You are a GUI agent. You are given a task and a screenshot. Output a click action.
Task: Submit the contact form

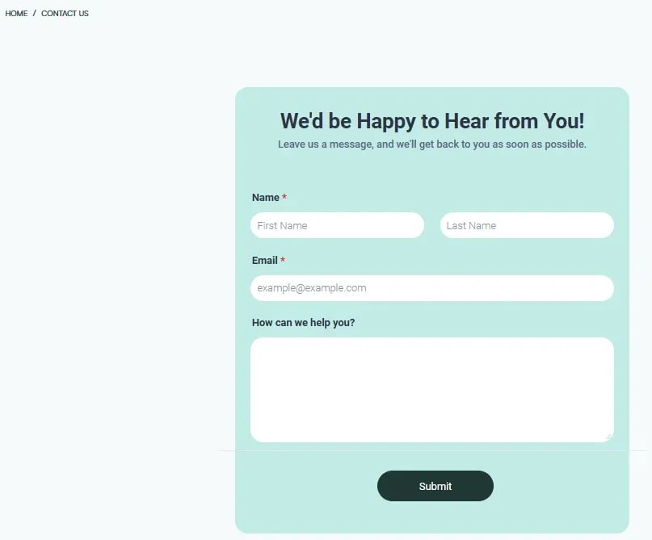click(435, 486)
